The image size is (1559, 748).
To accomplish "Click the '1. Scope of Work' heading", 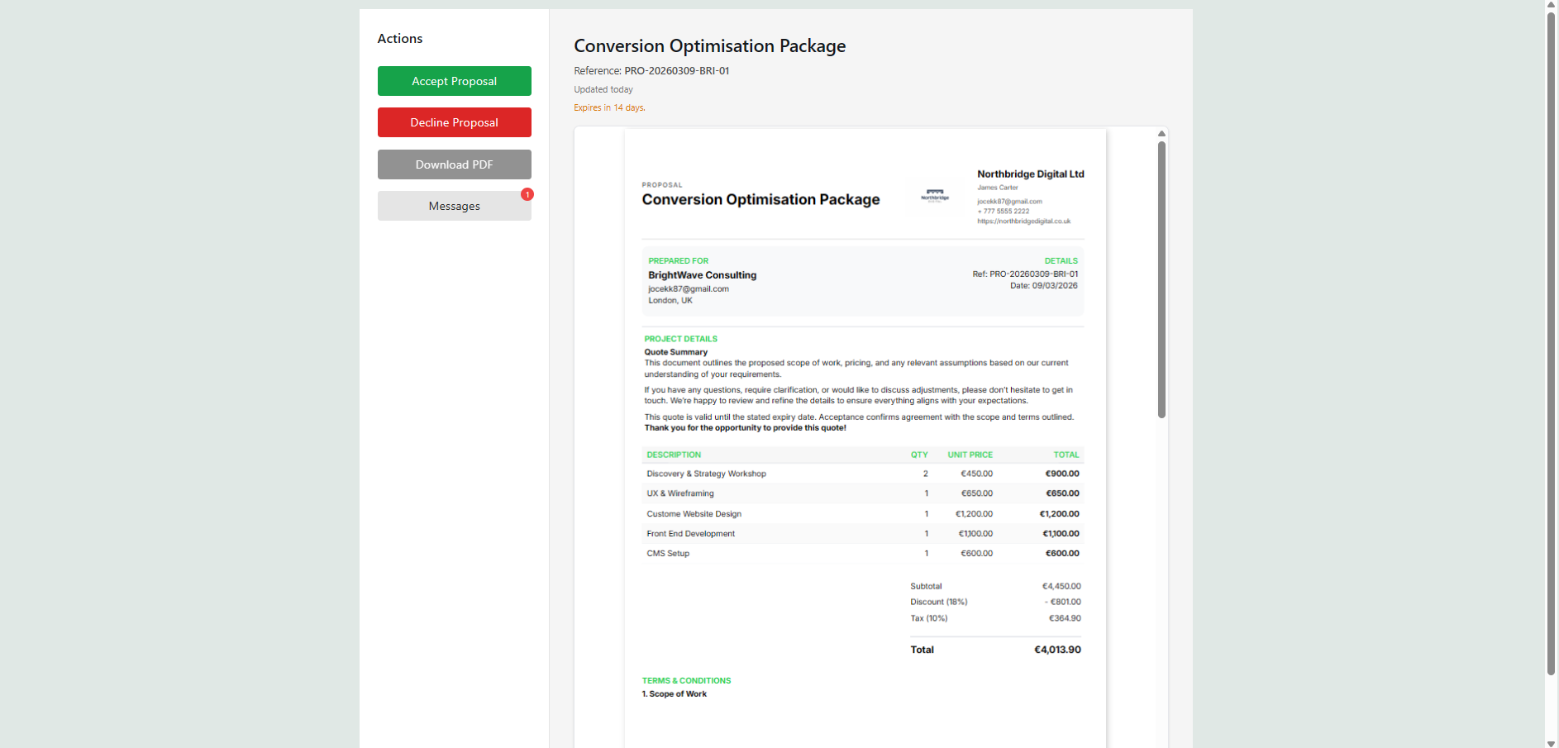I will [674, 694].
